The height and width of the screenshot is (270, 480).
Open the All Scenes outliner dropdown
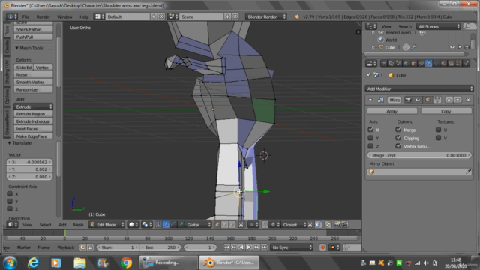(438, 26)
